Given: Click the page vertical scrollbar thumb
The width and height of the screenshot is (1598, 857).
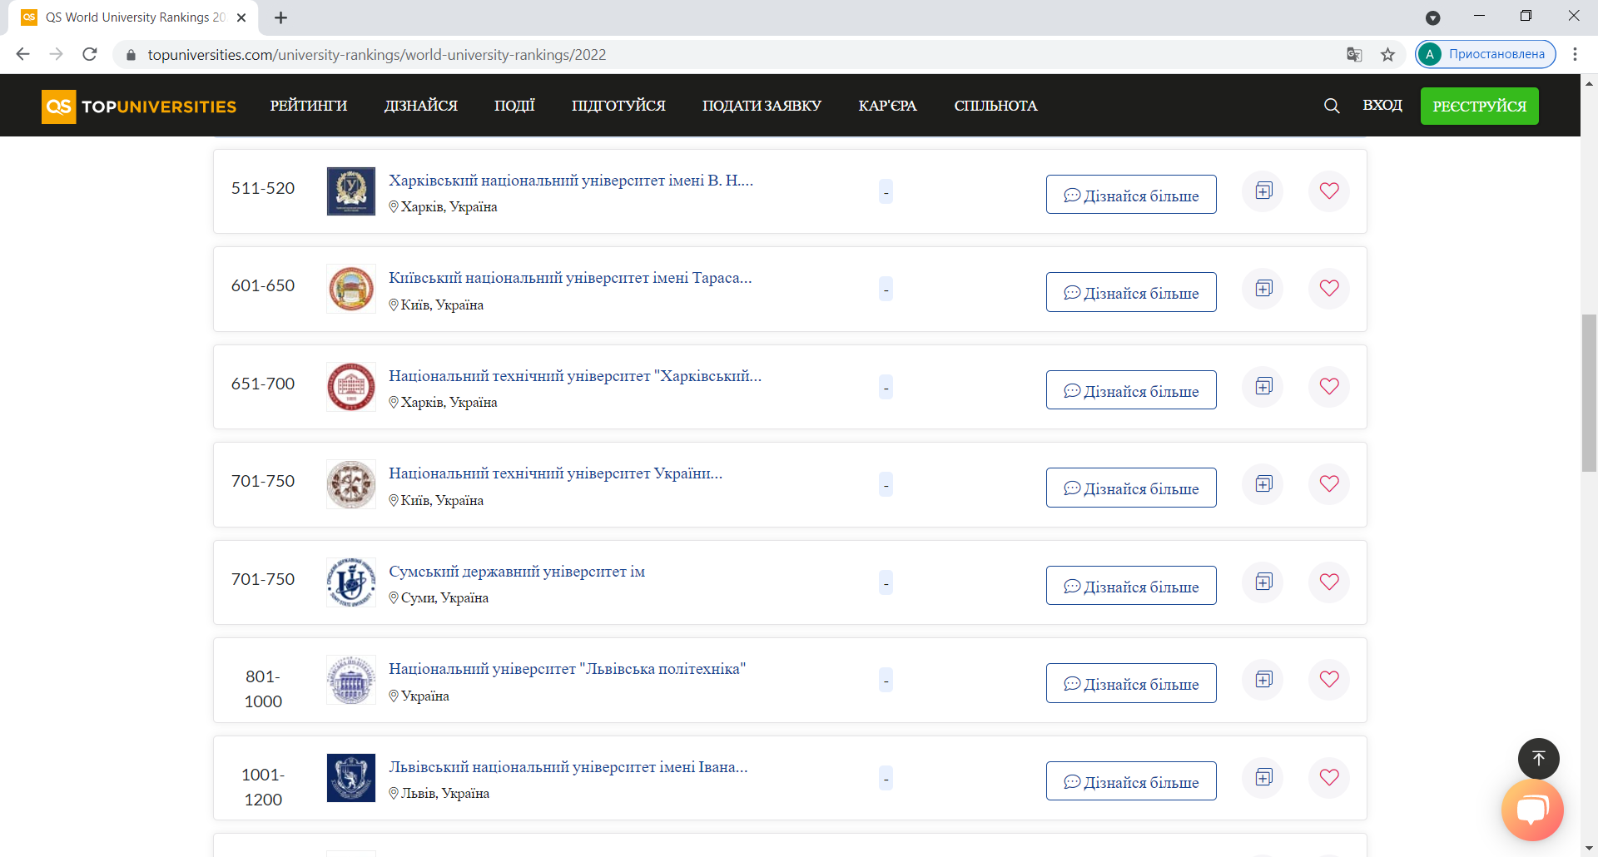Looking at the screenshot, I should pyautogui.click(x=1589, y=393).
